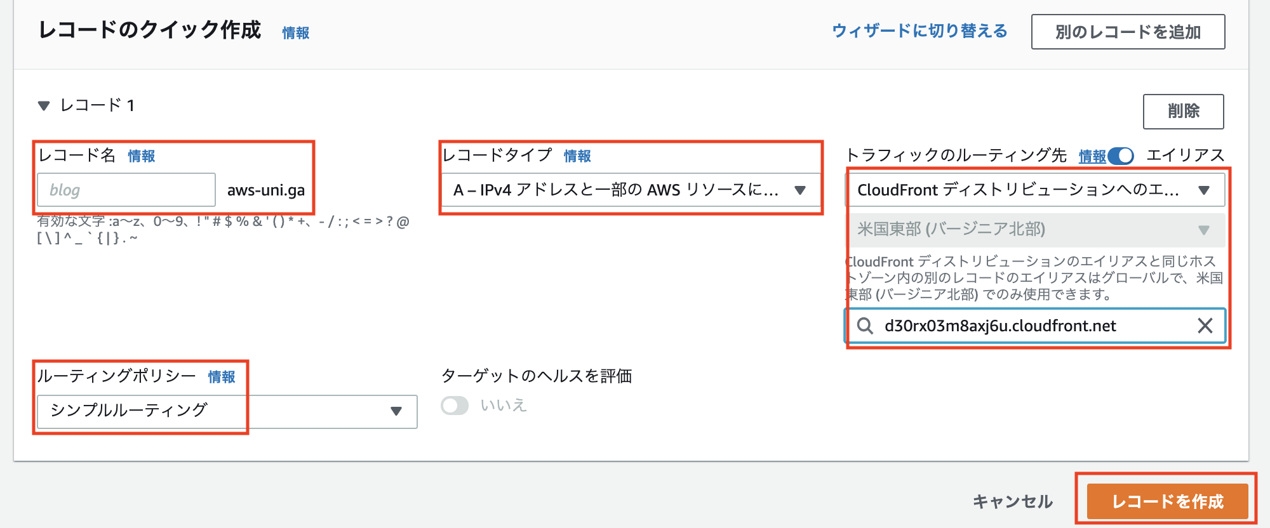The image size is (1270, 528).
Task: Clear the cloudfront.net field with X icon
Action: click(1205, 326)
